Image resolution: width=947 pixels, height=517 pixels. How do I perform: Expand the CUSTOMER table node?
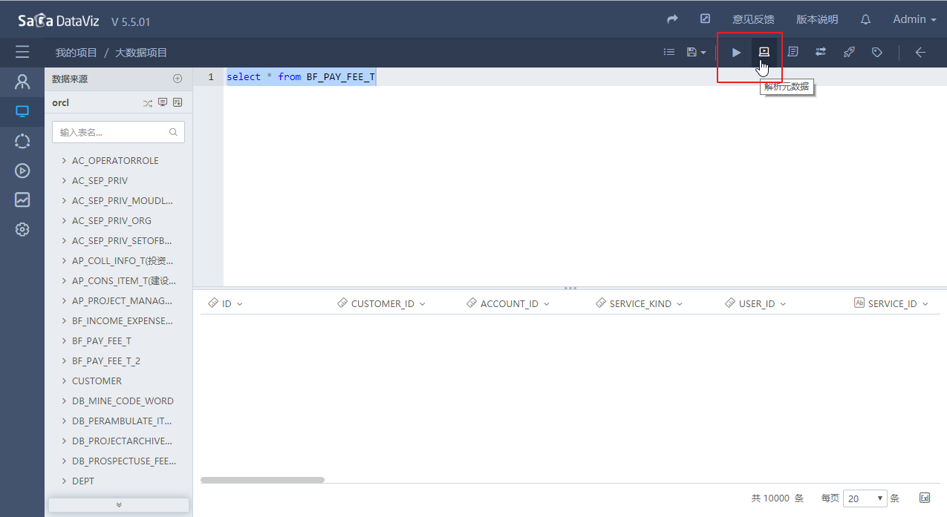coord(65,381)
